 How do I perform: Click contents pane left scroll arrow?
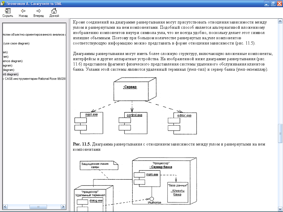[5, 206]
